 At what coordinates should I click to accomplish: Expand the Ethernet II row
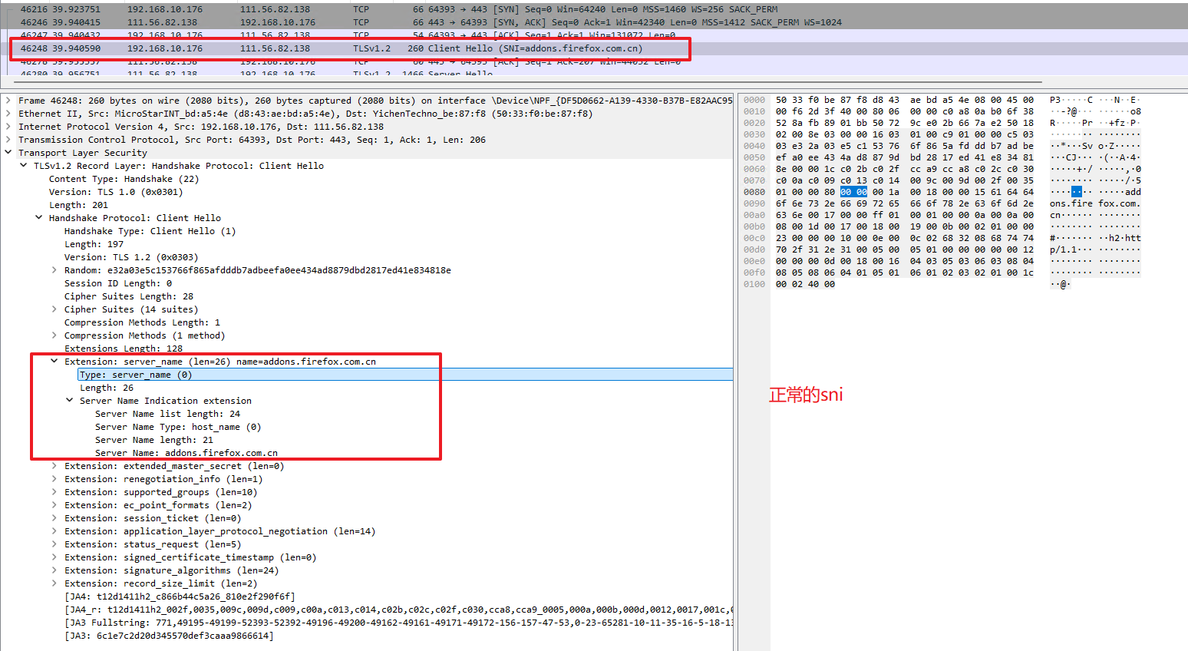pos(8,114)
